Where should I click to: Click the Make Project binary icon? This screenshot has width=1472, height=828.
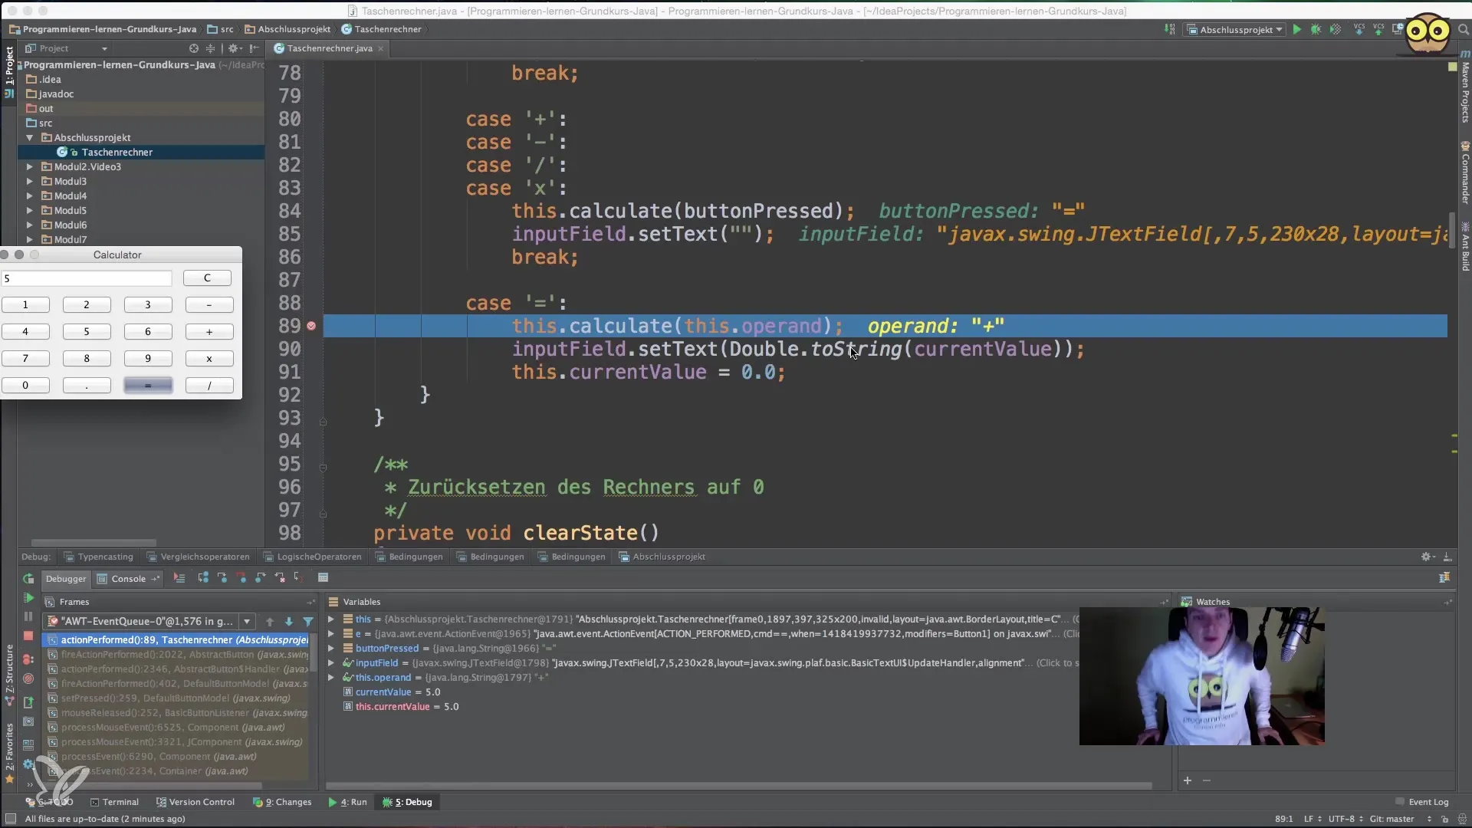coord(1169,30)
